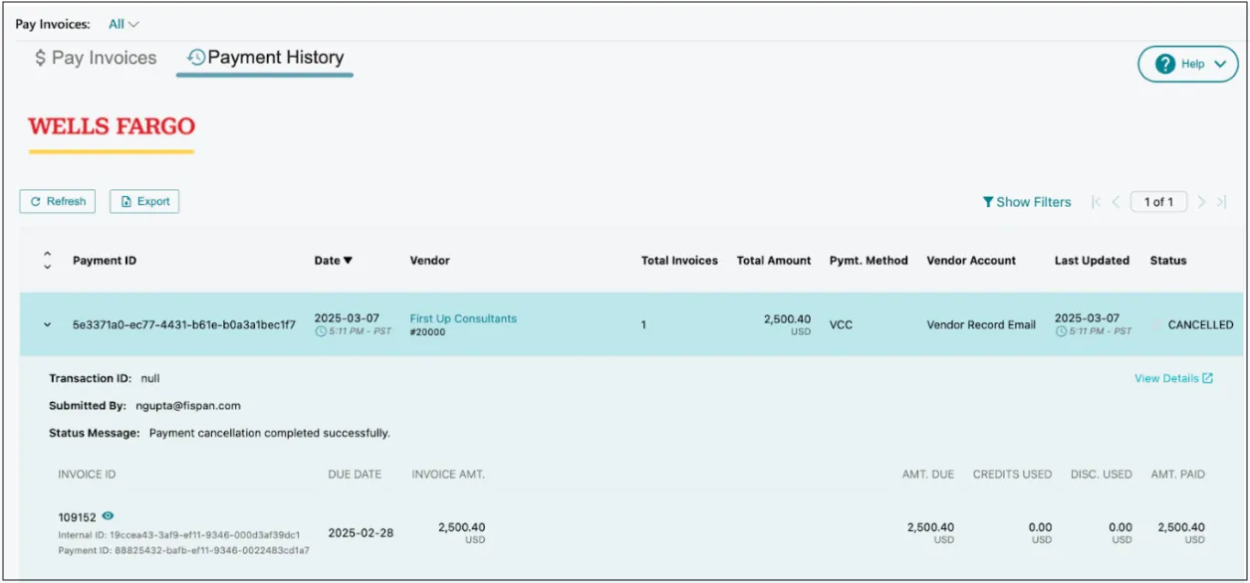This screenshot has height=583, width=1250.
Task: Open the Help menu button
Action: point(1188,64)
